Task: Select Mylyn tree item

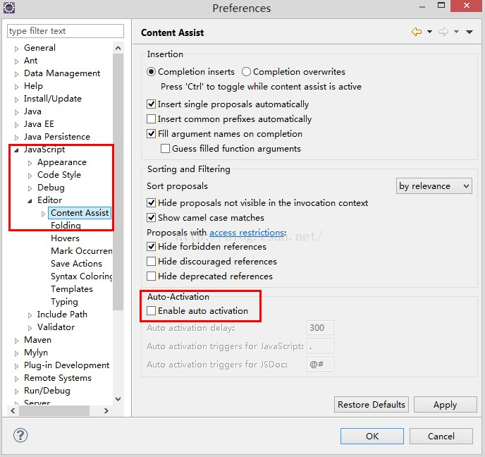Action: click(36, 353)
